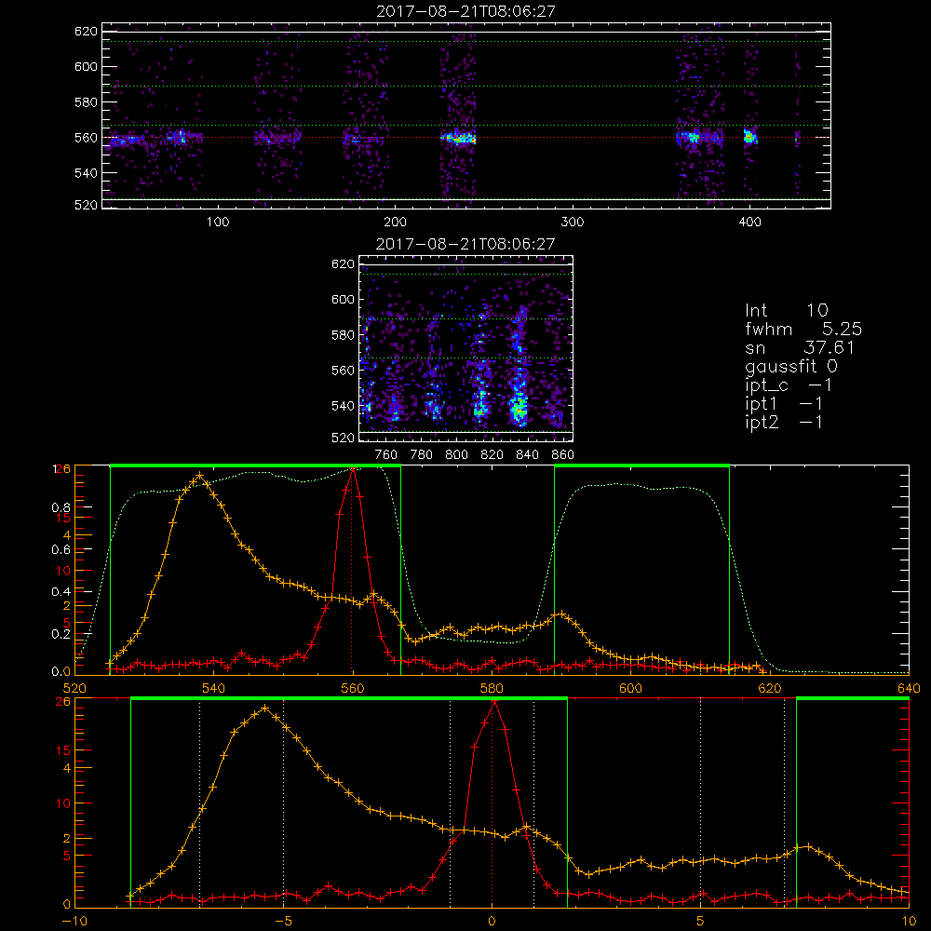The image size is (931, 931).
Task: Click x-axis label '860' of middle image
Action: (563, 455)
